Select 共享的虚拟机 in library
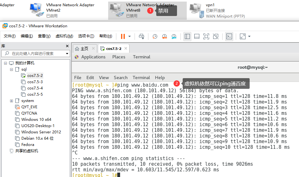 click(x=27, y=151)
